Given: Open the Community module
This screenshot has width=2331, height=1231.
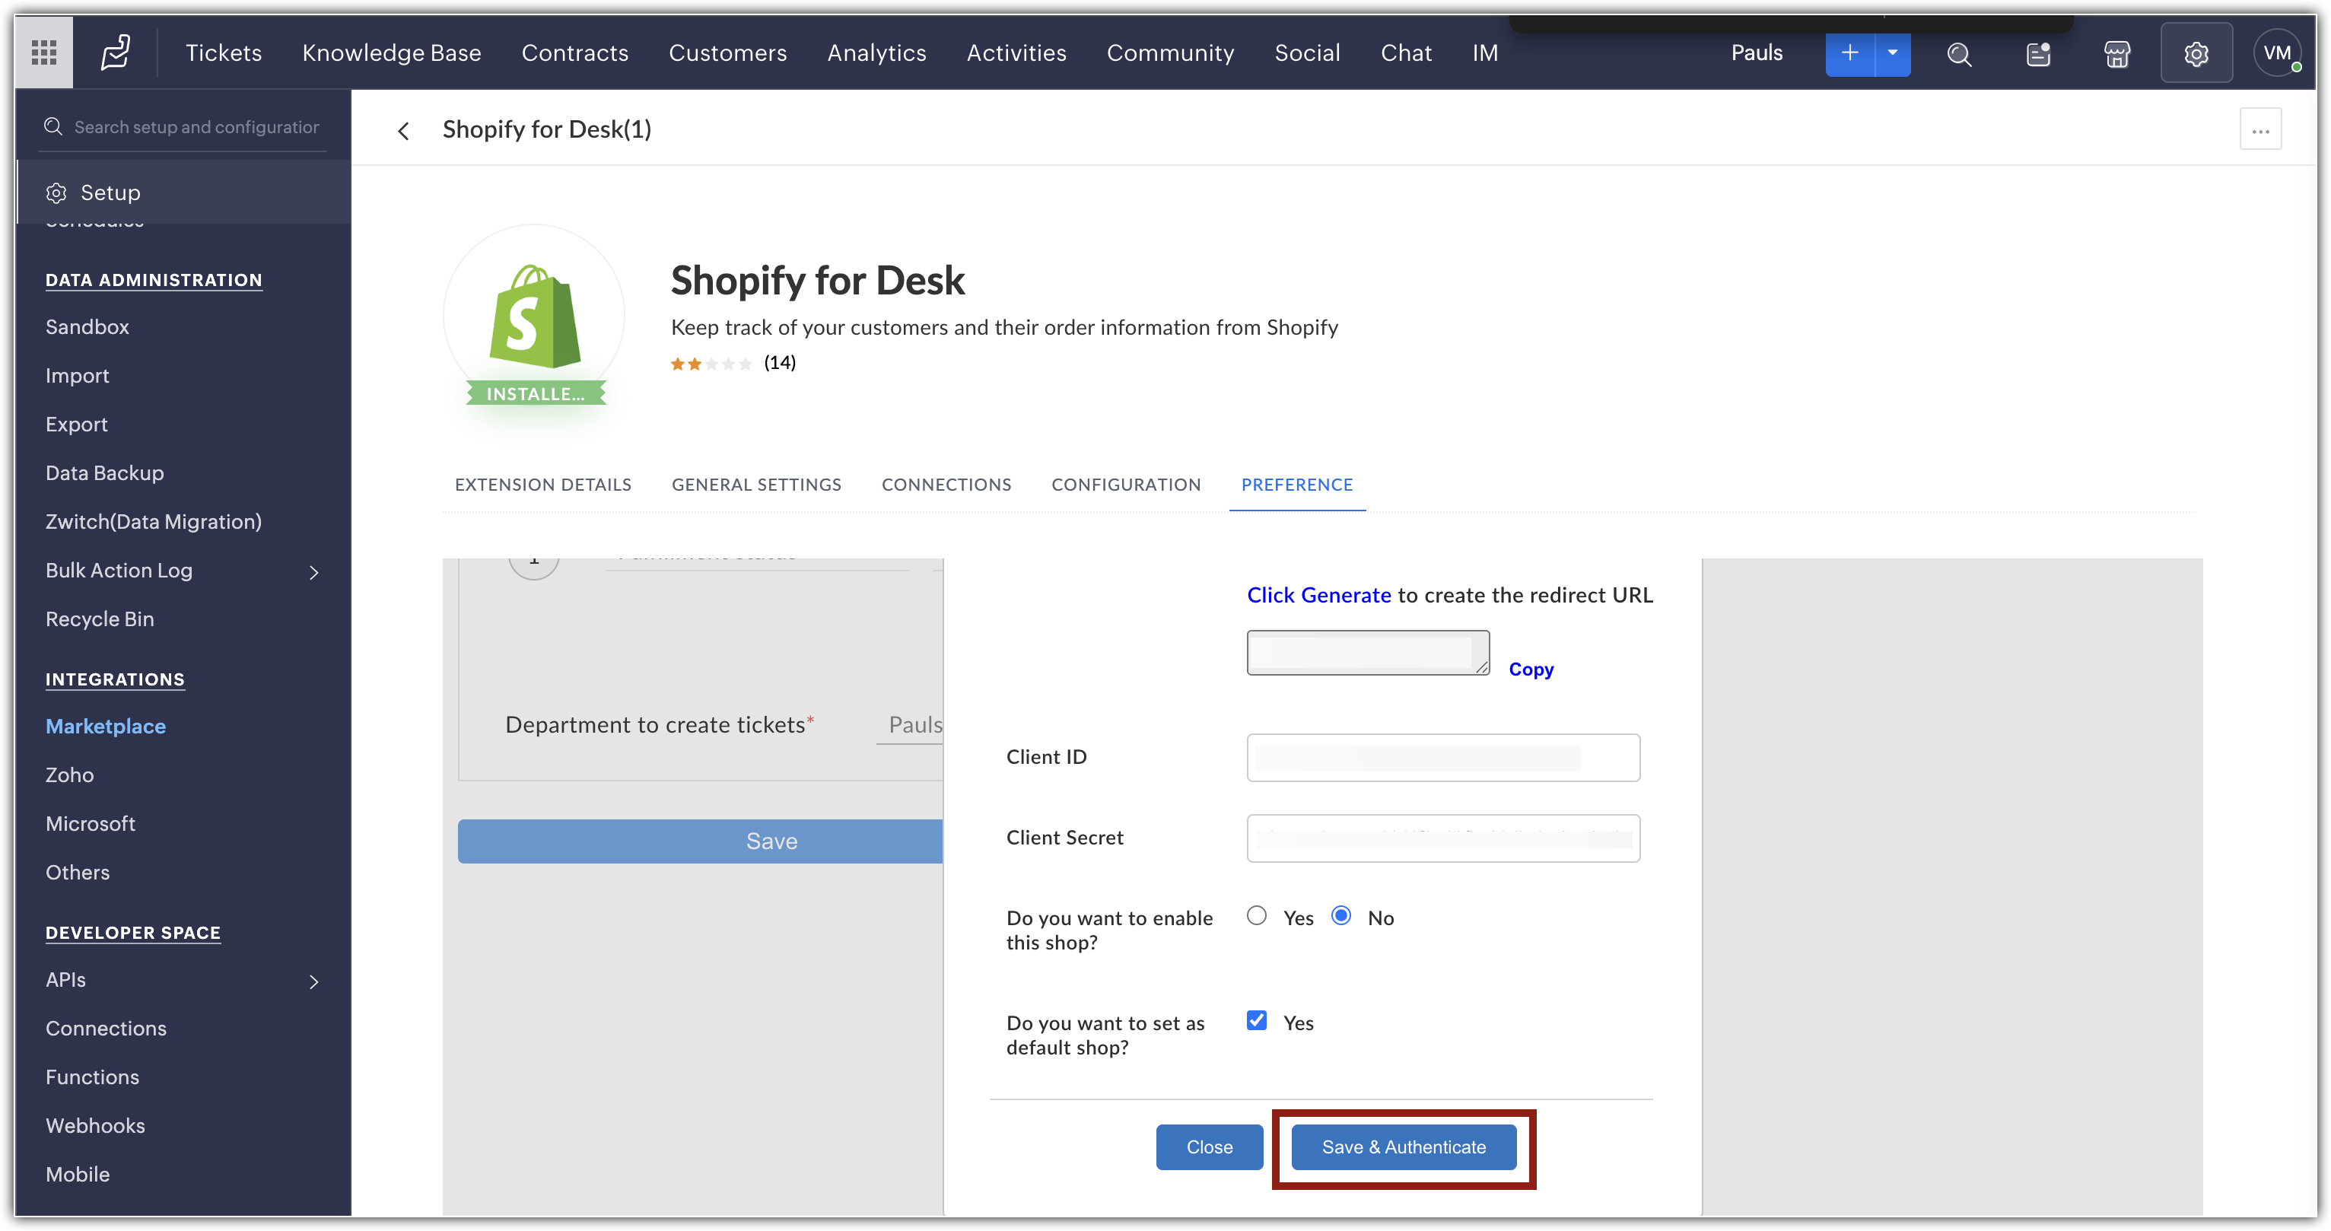Looking at the screenshot, I should coord(1170,52).
